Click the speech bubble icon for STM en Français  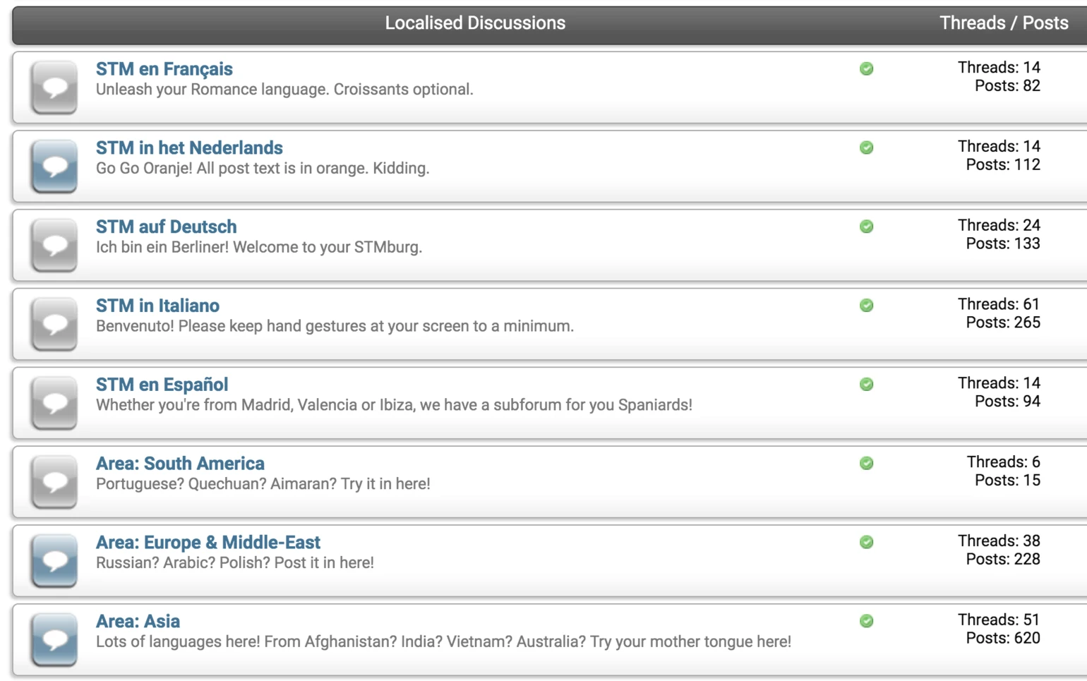(53, 87)
